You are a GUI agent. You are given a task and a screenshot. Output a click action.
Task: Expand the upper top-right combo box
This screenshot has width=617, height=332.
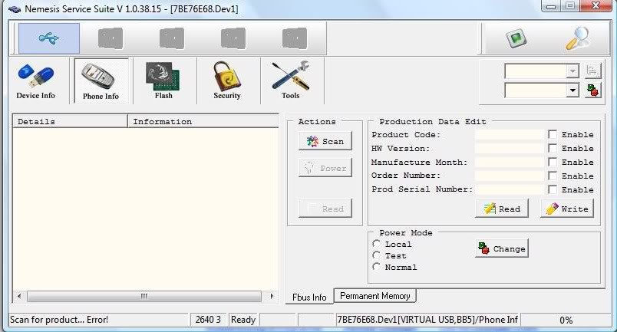coord(572,71)
